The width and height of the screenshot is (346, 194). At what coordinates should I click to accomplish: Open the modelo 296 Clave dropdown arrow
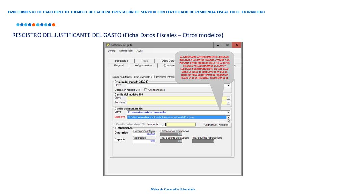[x=228, y=112]
